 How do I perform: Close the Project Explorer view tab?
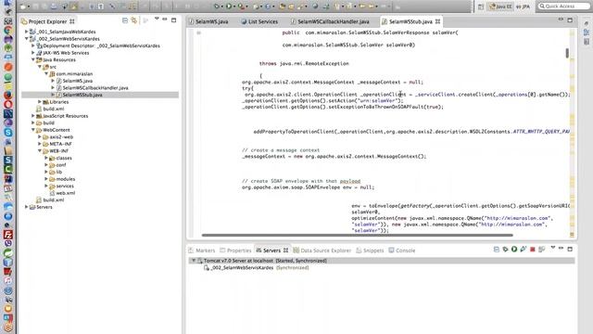point(72,21)
